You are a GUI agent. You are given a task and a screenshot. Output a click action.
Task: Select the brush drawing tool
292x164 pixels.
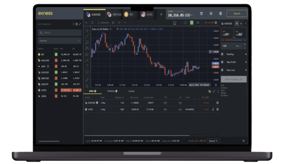(87, 60)
